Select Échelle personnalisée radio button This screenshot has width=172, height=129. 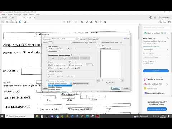tap(70, 65)
